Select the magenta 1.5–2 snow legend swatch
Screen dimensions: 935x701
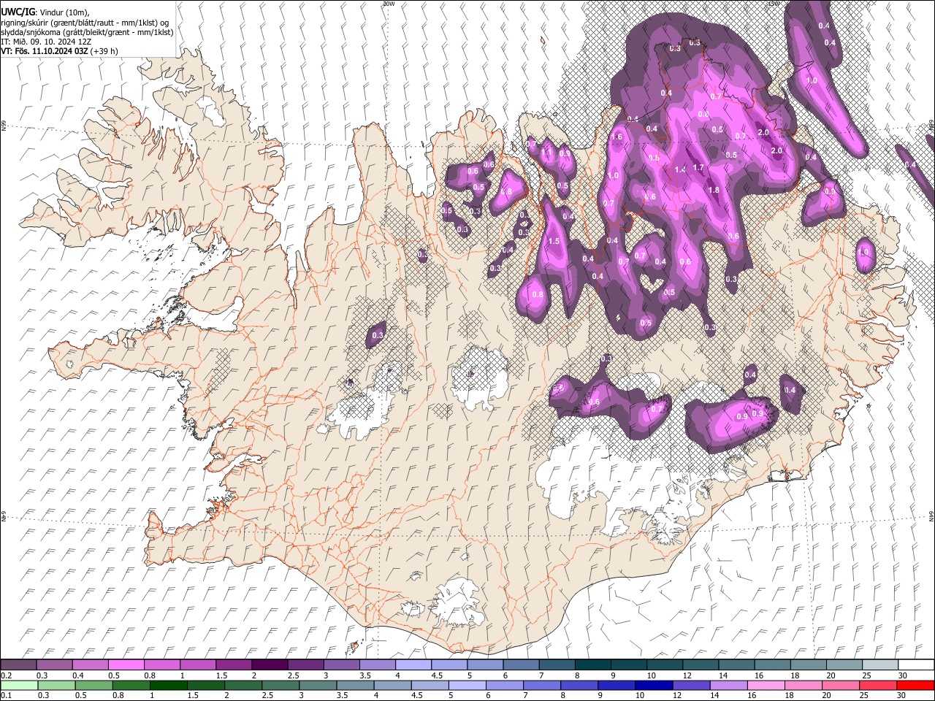pos(234,664)
